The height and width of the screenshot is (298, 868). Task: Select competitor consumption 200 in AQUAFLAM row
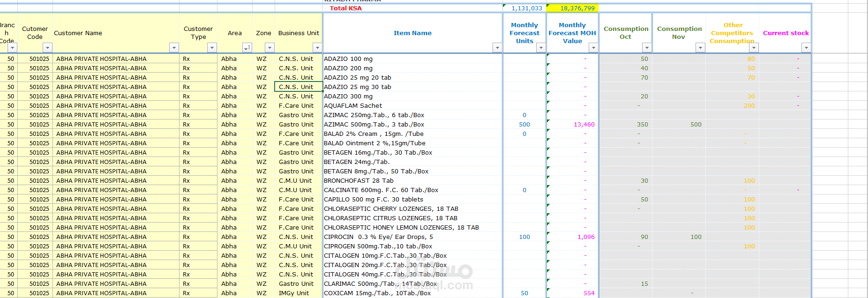732,106
